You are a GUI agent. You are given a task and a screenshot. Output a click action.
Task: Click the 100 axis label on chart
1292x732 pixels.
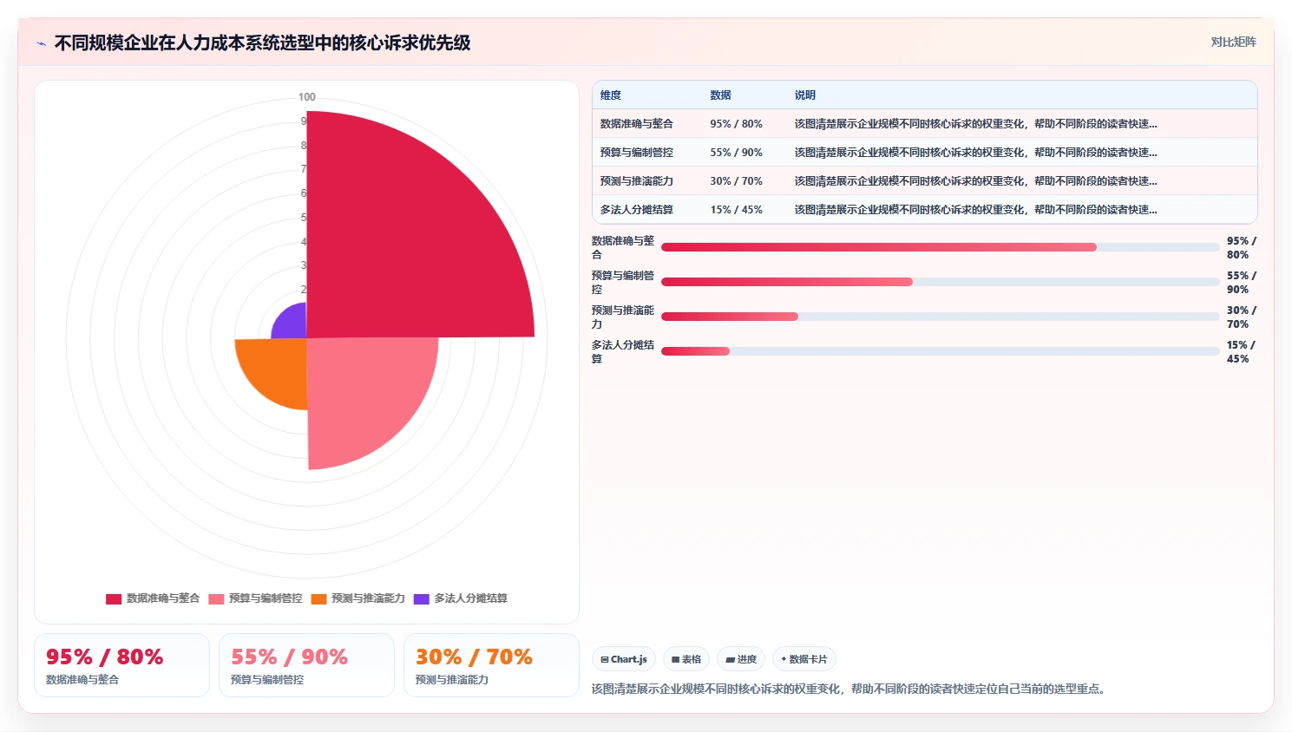pyautogui.click(x=306, y=97)
